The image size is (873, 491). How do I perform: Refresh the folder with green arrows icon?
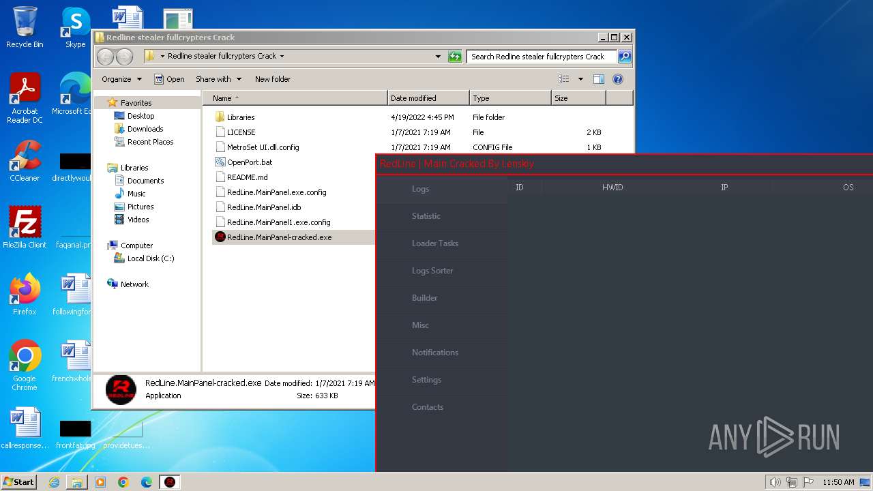[x=455, y=57]
